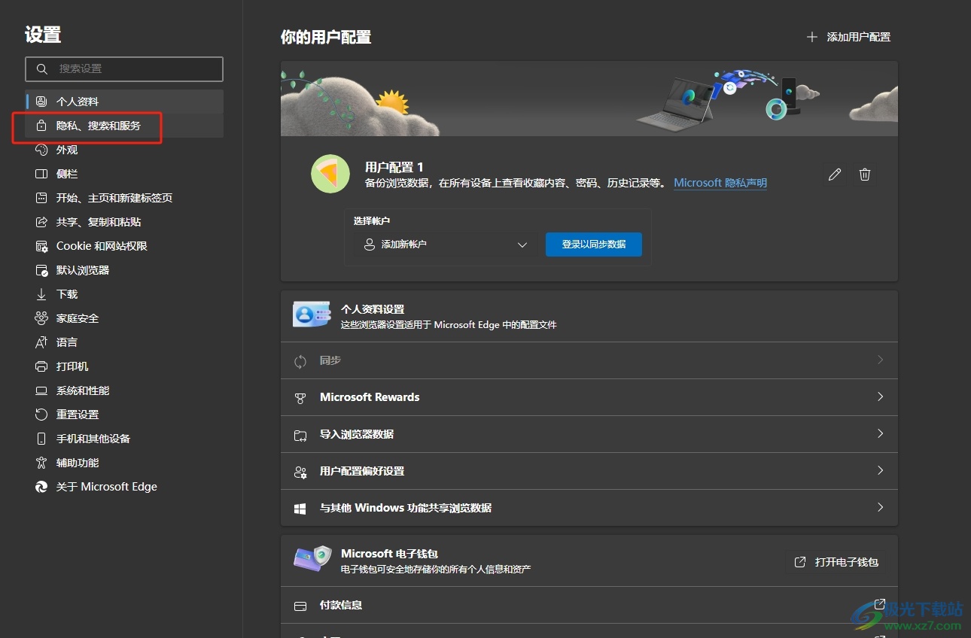Expand 用户配置偏好设置 row chevron
971x638 pixels.
tap(880, 470)
